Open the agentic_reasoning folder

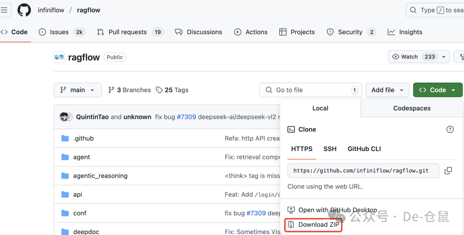(100, 176)
